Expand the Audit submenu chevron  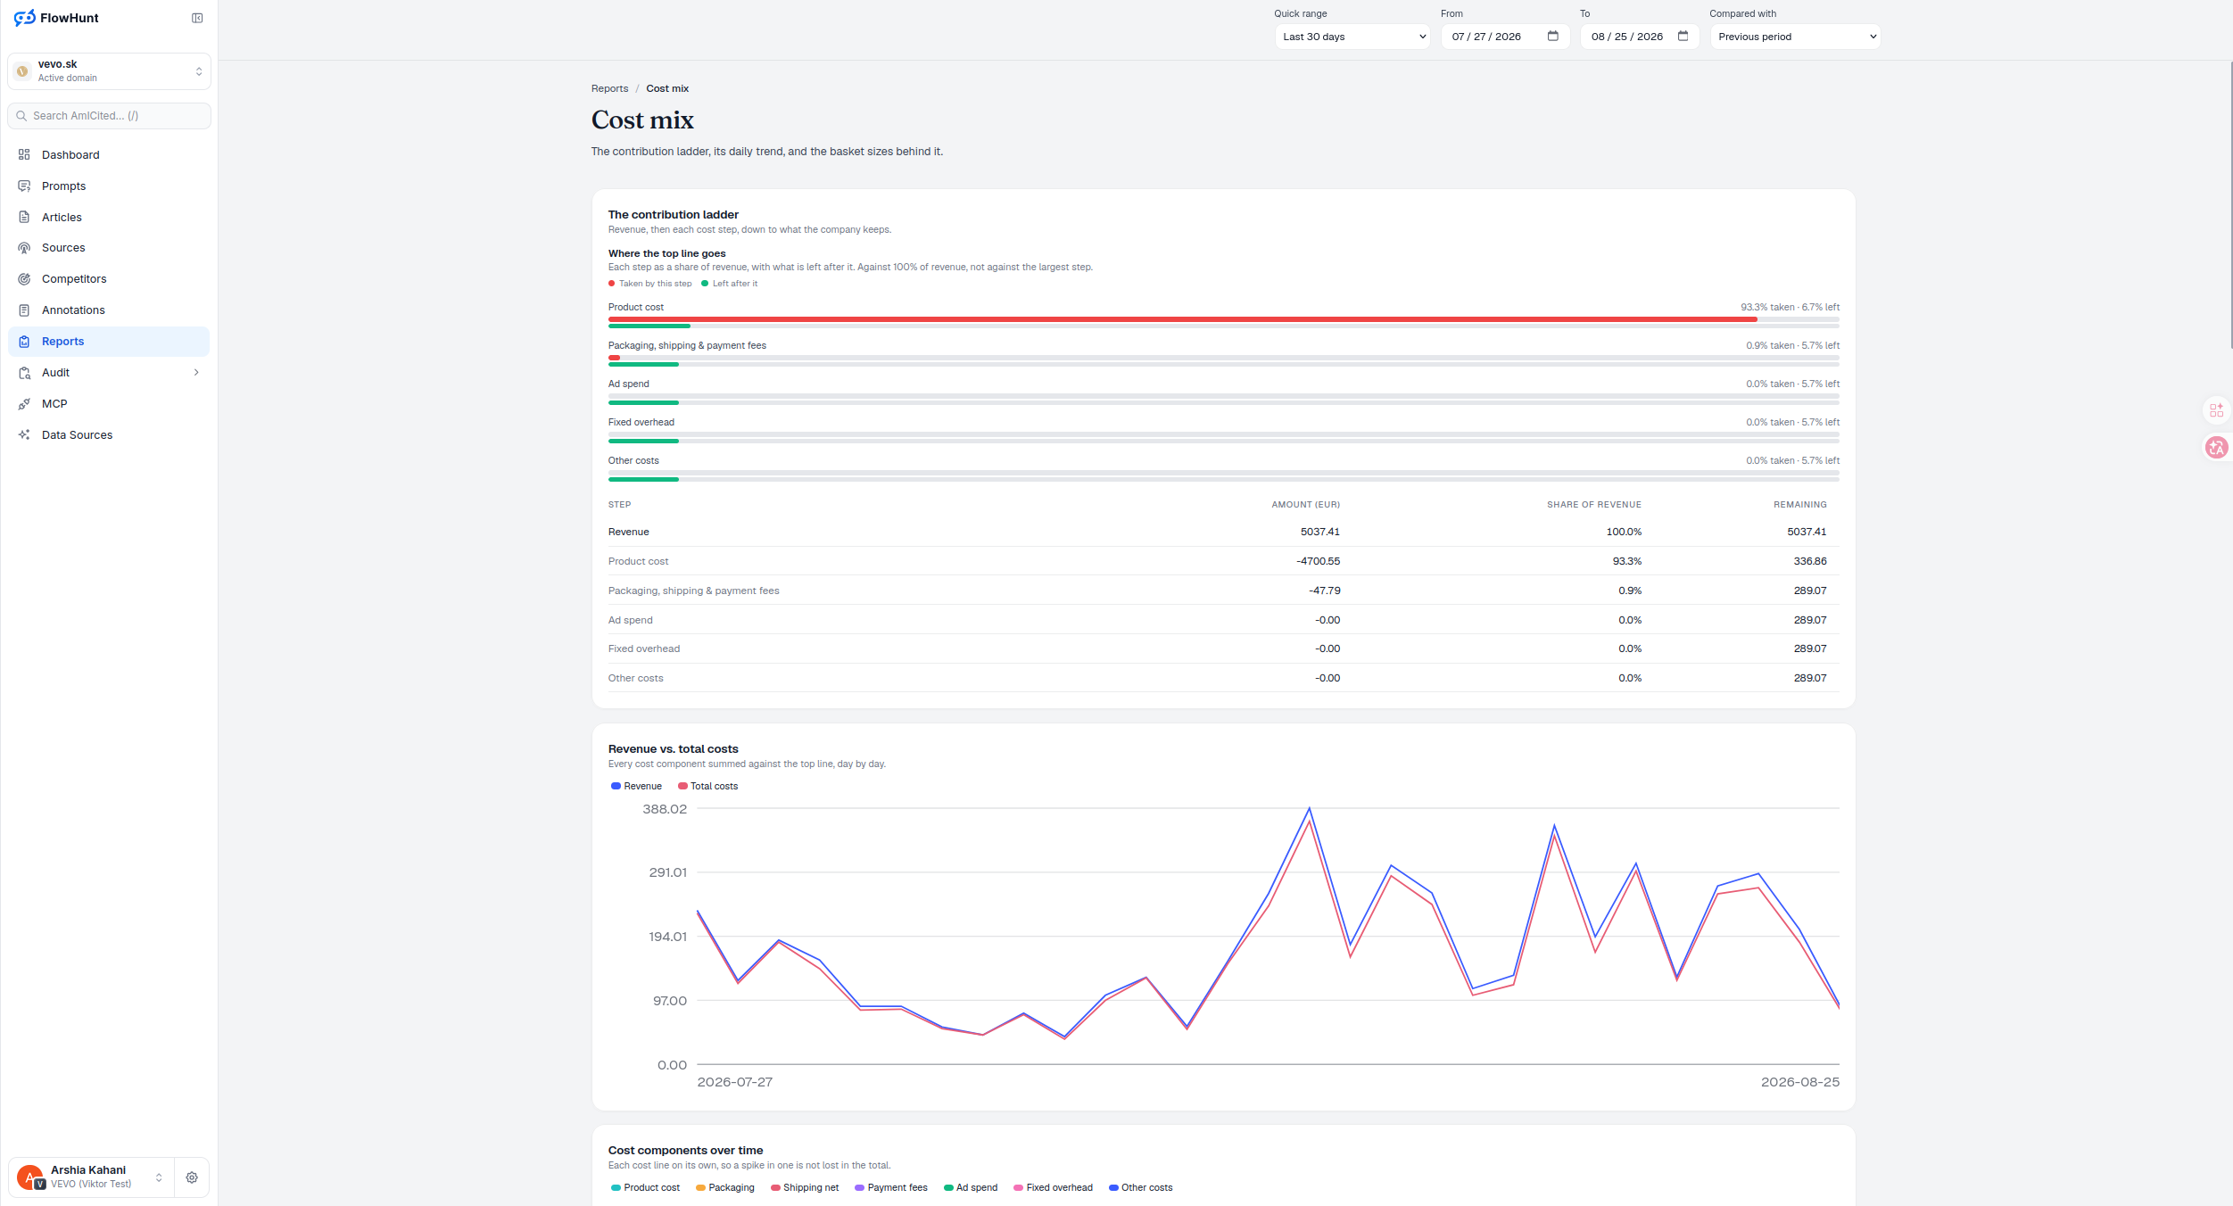pos(196,373)
